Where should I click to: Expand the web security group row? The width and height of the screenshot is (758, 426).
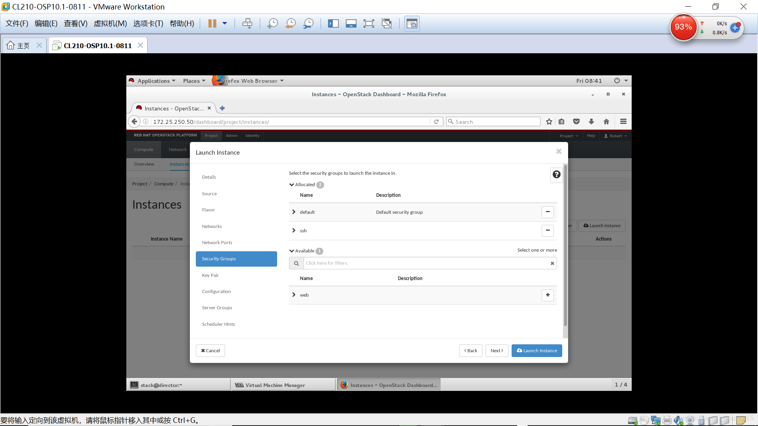294,295
